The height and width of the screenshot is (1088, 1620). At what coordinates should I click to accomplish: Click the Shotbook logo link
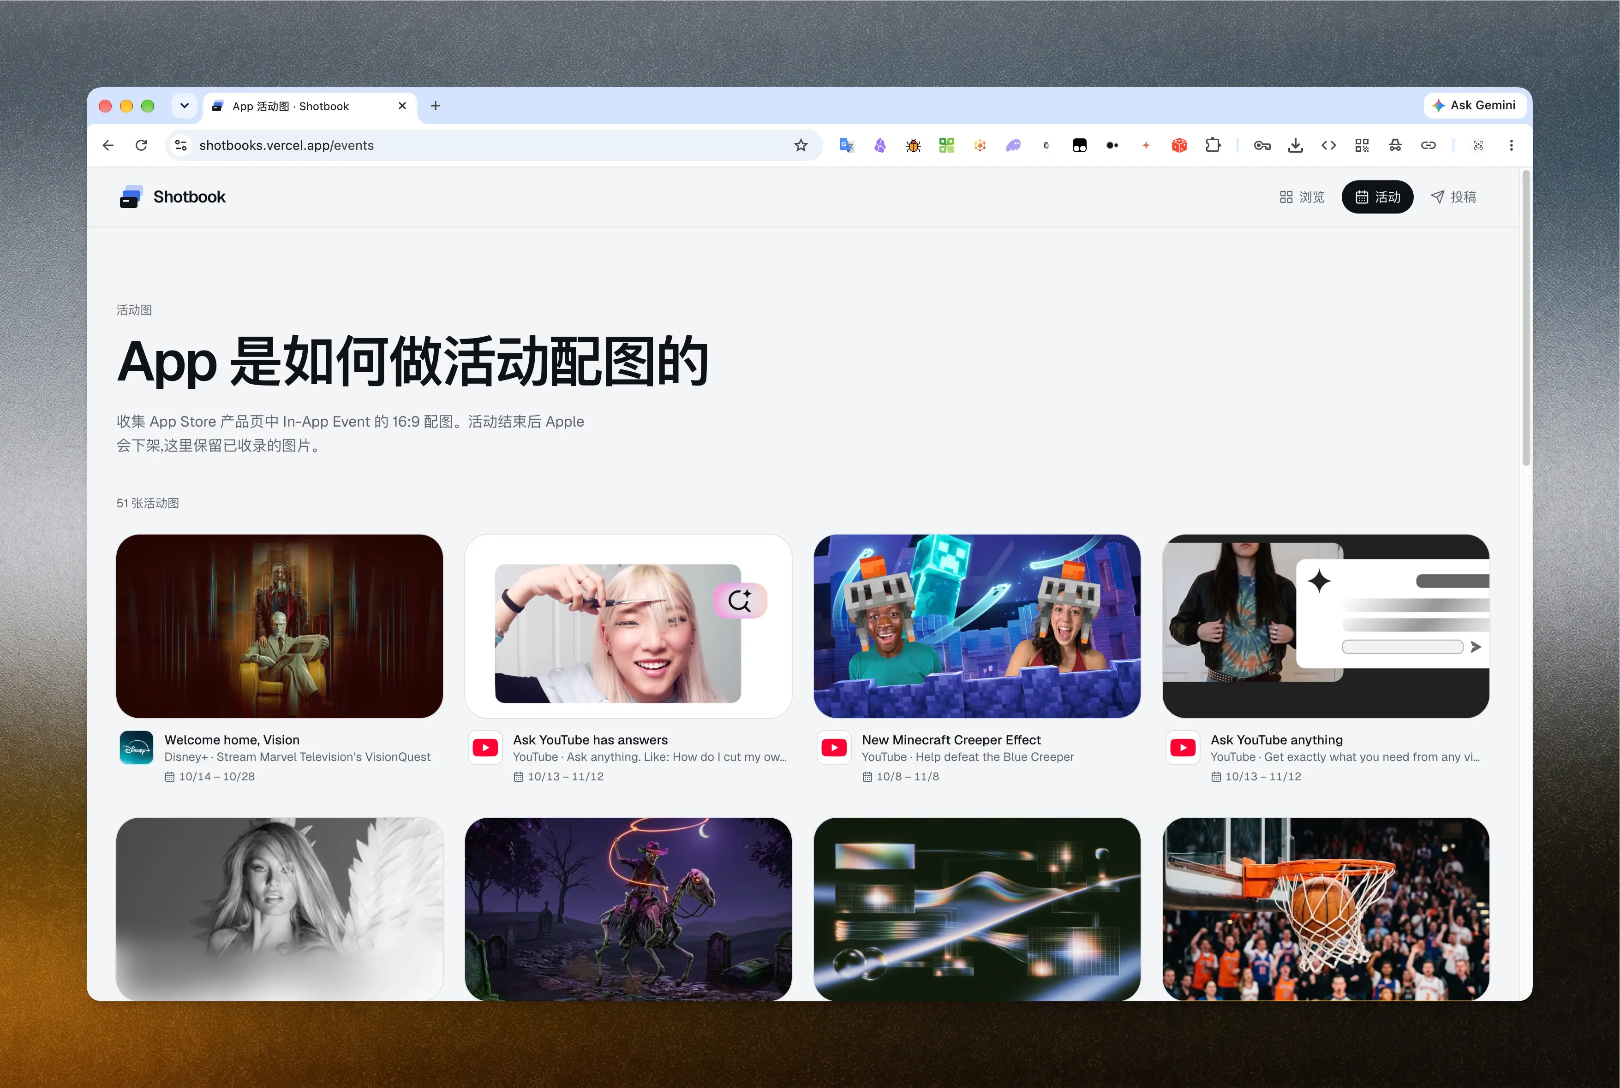pyautogui.click(x=172, y=197)
